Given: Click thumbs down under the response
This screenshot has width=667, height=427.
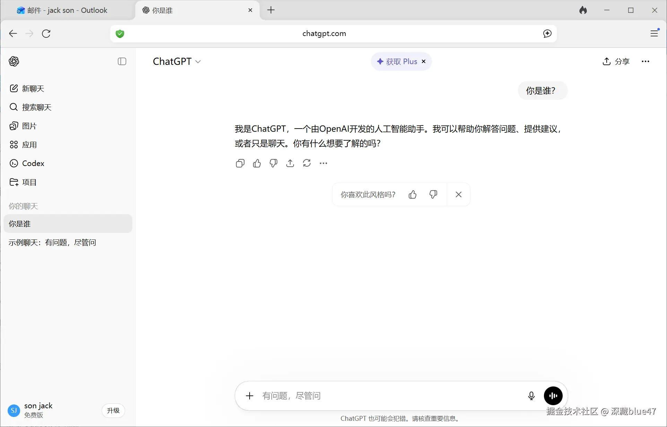Looking at the screenshot, I should pyautogui.click(x=273, y=163).
